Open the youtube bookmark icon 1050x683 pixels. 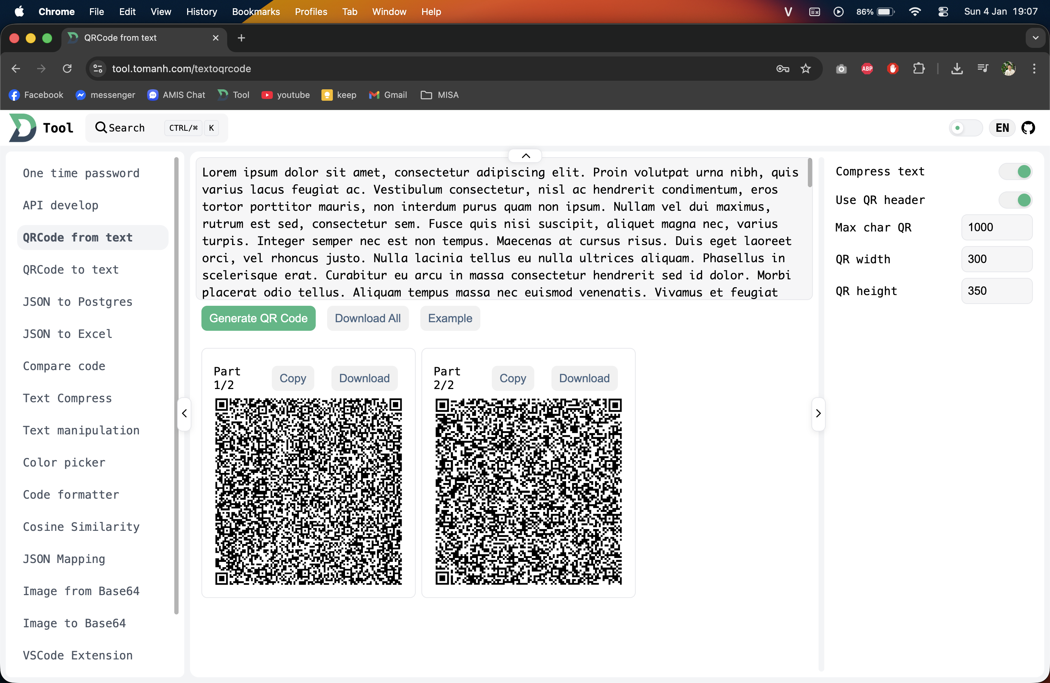(x=267, y=95)
